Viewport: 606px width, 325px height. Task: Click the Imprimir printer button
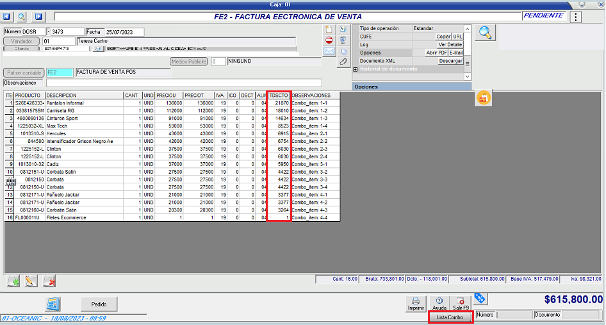[x=416, y=303]
